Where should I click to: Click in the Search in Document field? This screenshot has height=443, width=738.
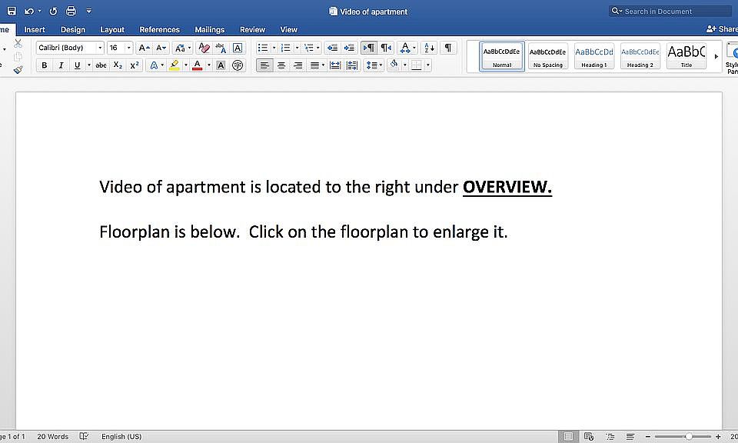pyautogui.click(x=670, y=11)
